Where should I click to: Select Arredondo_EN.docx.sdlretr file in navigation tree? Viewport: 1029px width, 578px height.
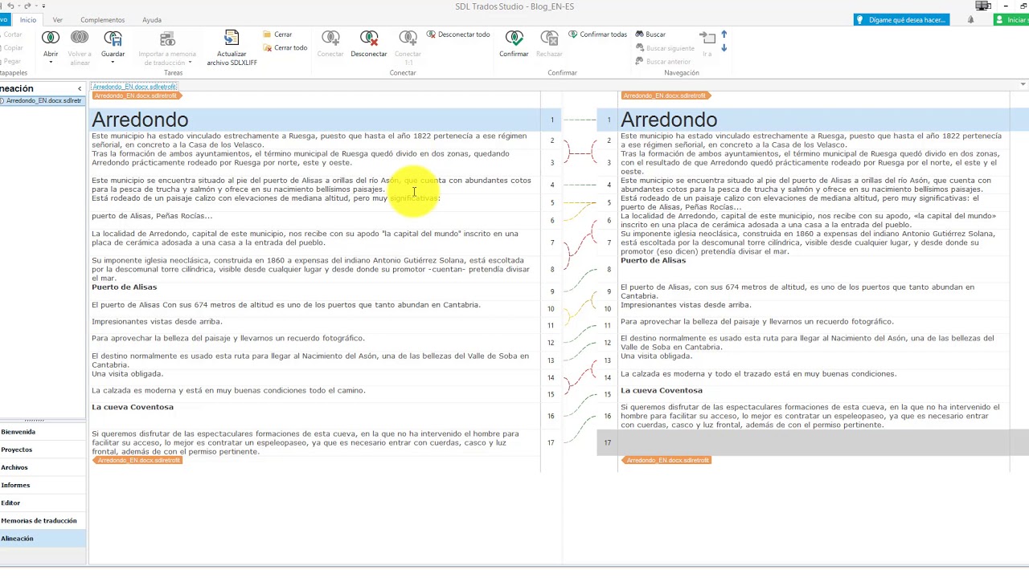43,100
